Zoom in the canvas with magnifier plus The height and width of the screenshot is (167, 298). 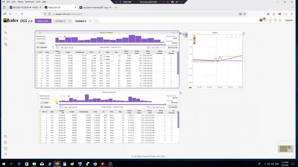[x=6, y=136]
